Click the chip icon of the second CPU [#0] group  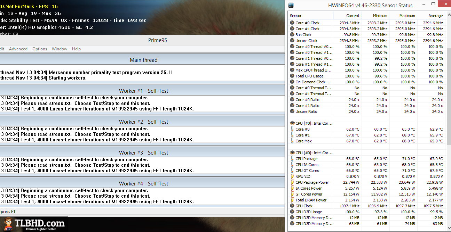(x=292, y=153)
